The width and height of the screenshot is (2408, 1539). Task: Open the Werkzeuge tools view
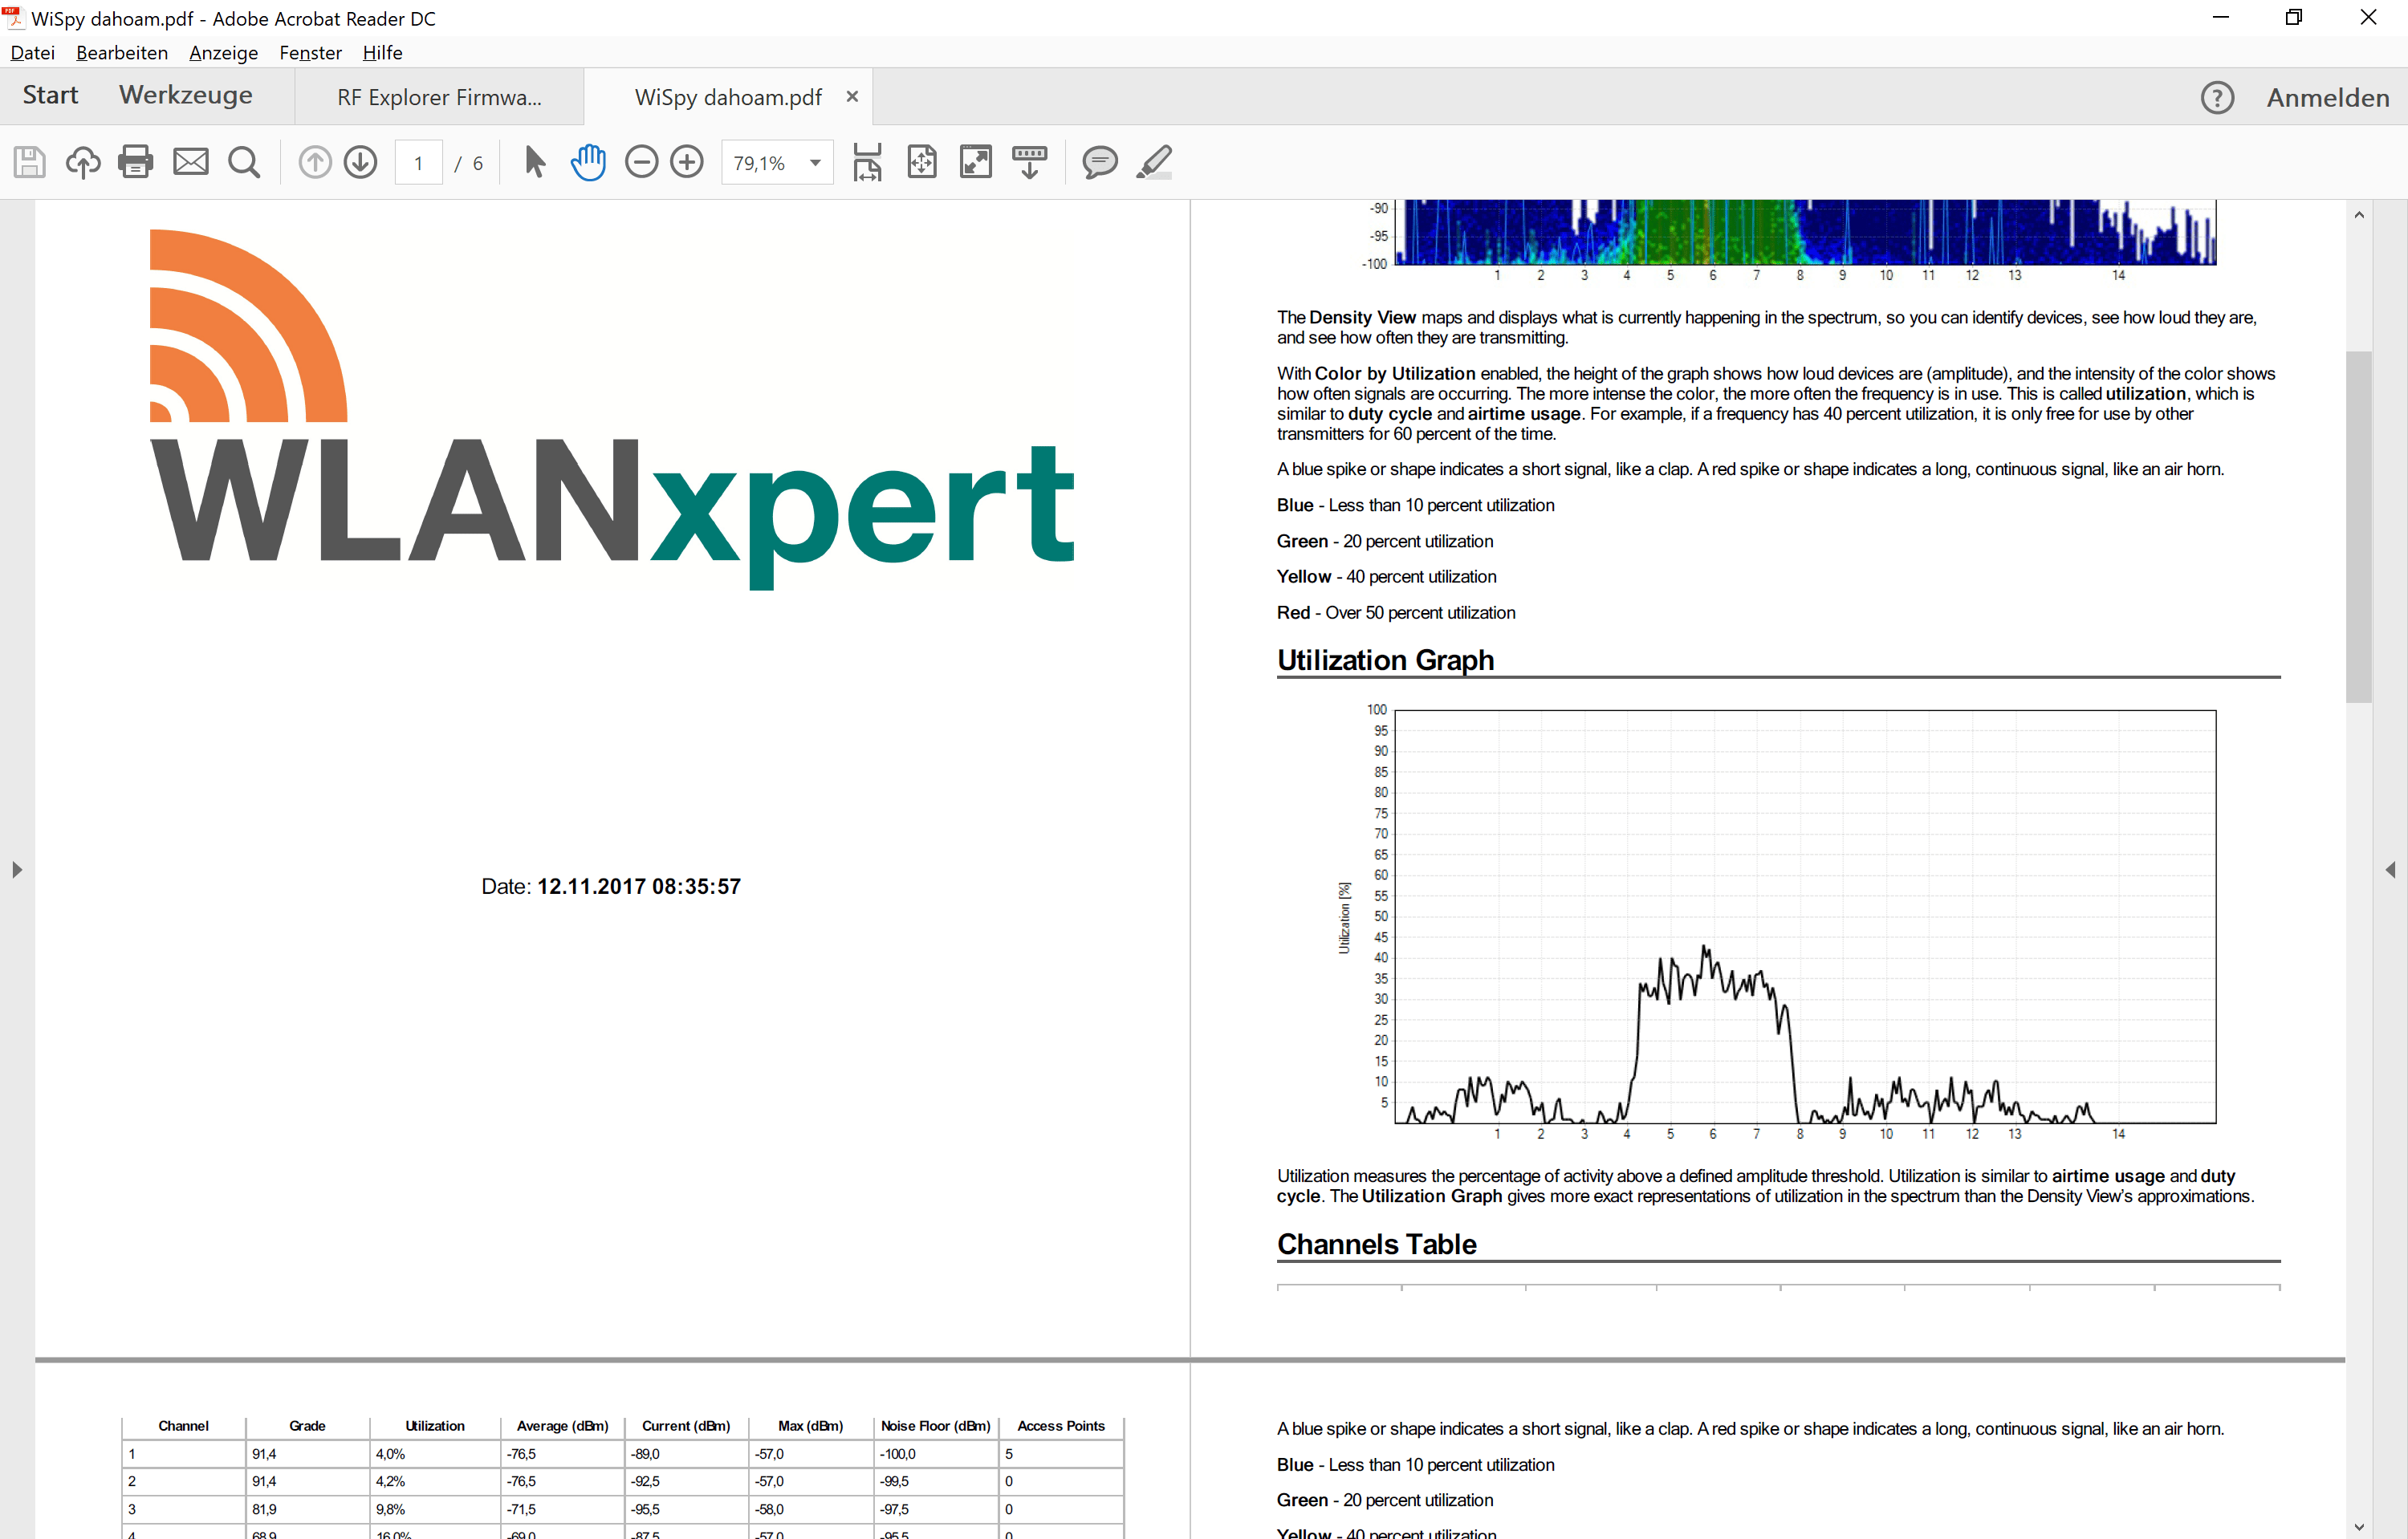pos(186,96)
